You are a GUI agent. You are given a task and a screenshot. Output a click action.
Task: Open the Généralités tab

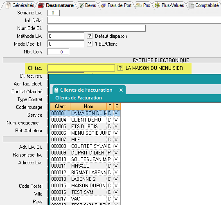pyautogui.click(x=20, y=5)
